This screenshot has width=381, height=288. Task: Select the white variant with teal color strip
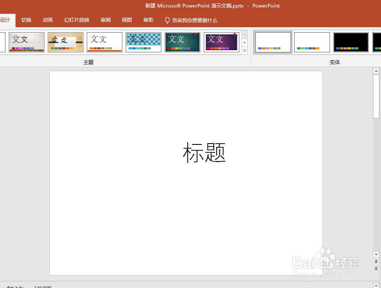pos(312,42)
